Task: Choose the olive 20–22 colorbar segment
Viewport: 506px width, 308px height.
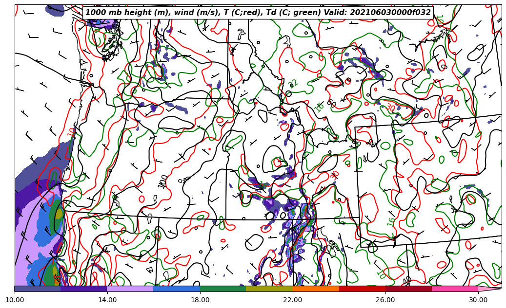Action: click(x=269, y=289)
